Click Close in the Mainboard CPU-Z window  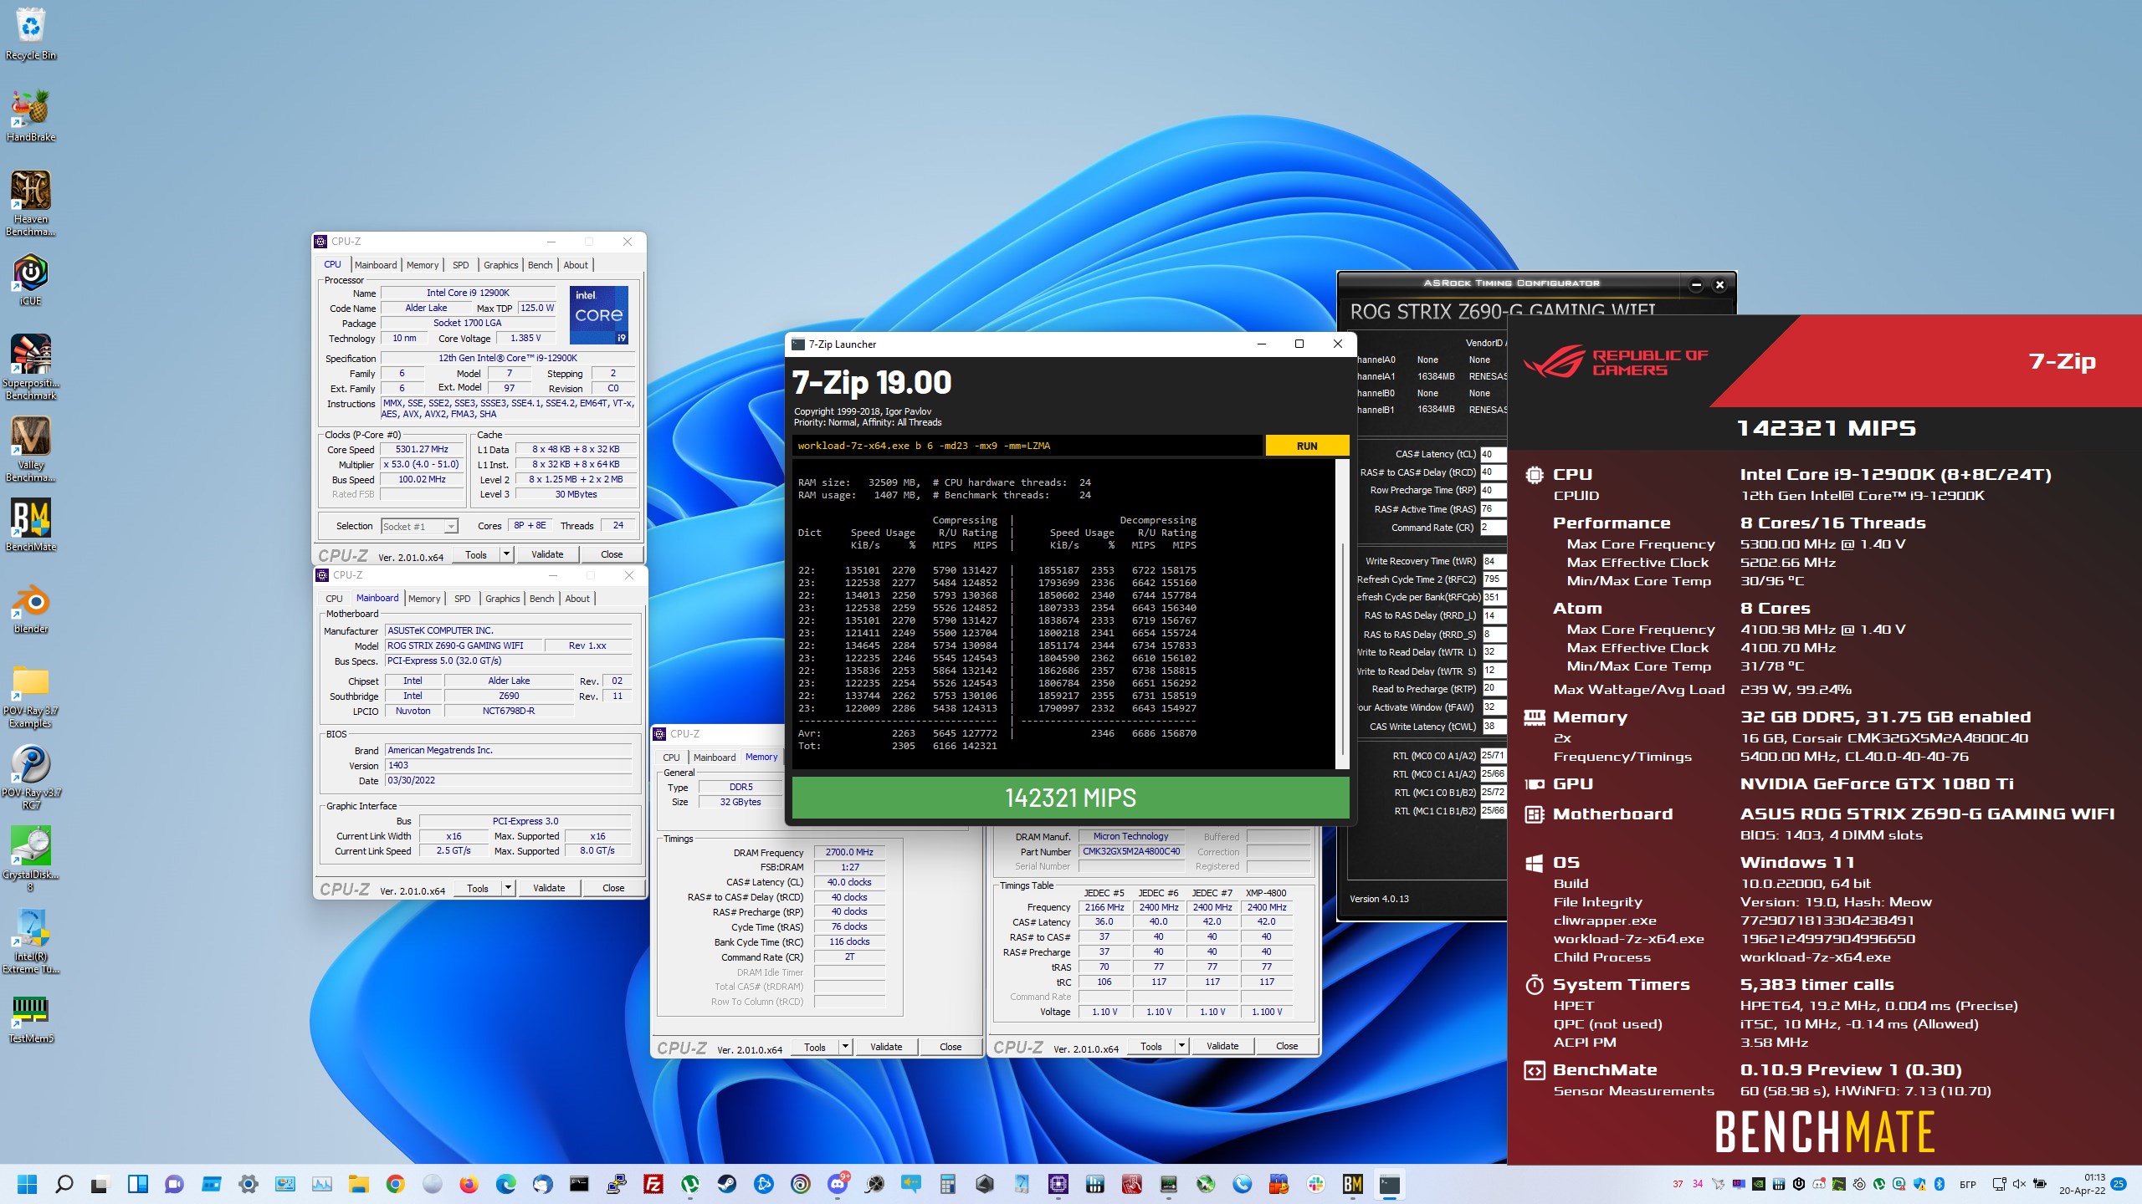pos(613,888)
